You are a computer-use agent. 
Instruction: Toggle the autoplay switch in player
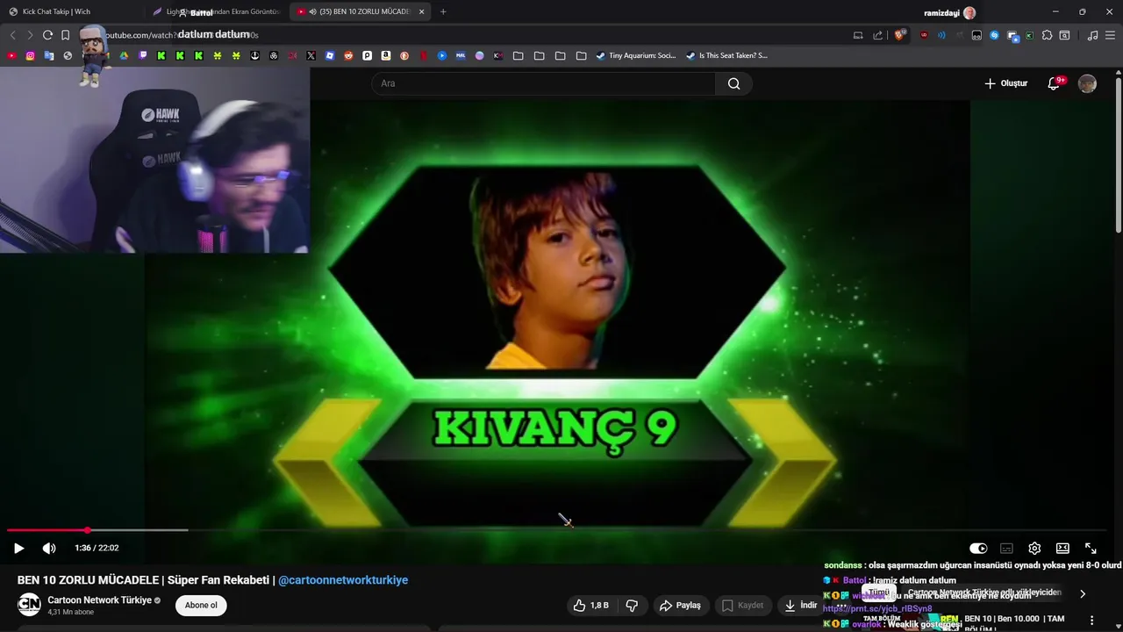pyautogui.click(x=978, y=549)
